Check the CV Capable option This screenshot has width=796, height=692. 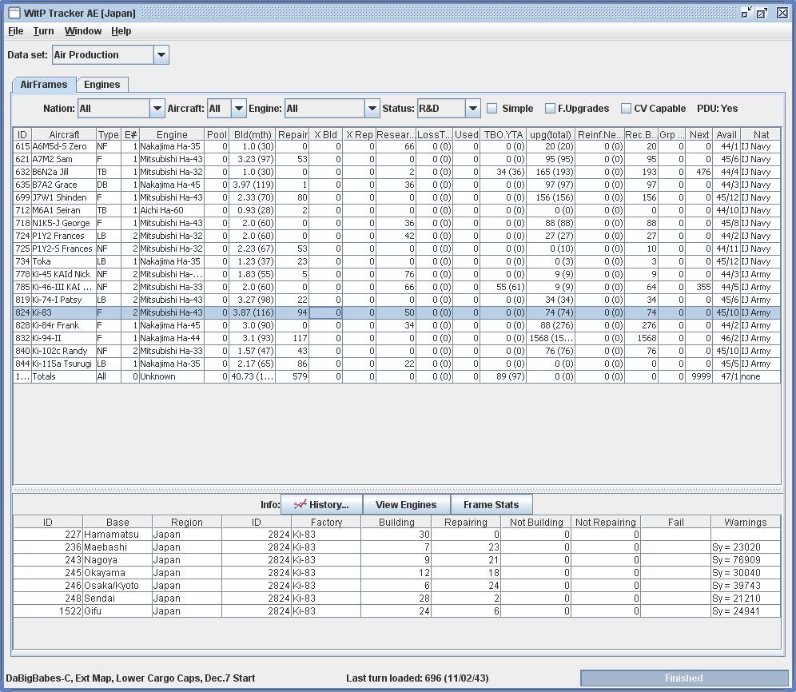click(626, 109)
